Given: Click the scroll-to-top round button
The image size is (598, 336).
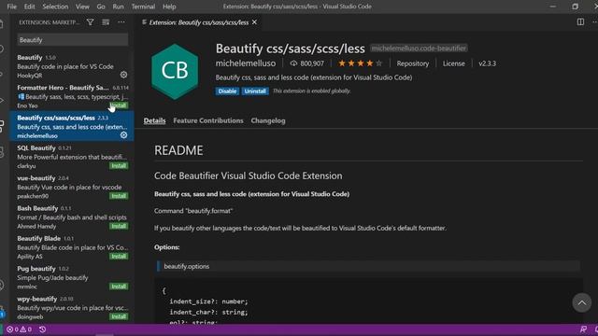Looking at the screenshot, I should point(581,302).
